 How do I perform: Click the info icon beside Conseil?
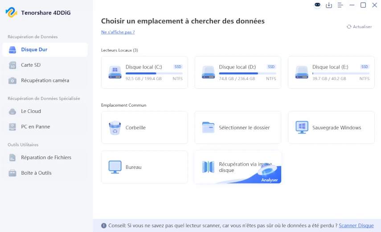pyautogui.click(x=104, y=226)
